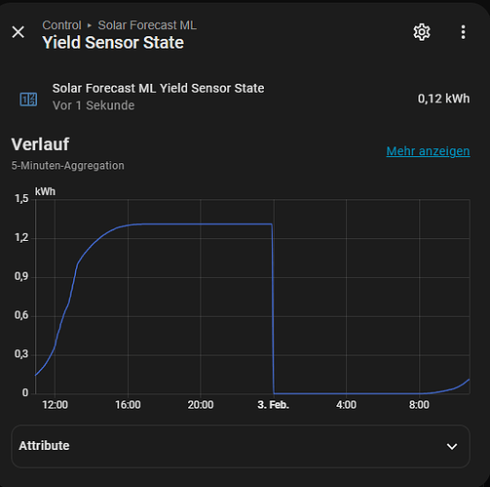This screenshot has height=487, width=490.
Task: Click the 12:00 time label on chart
Action: pyautogui.click(x=56, y=405)
